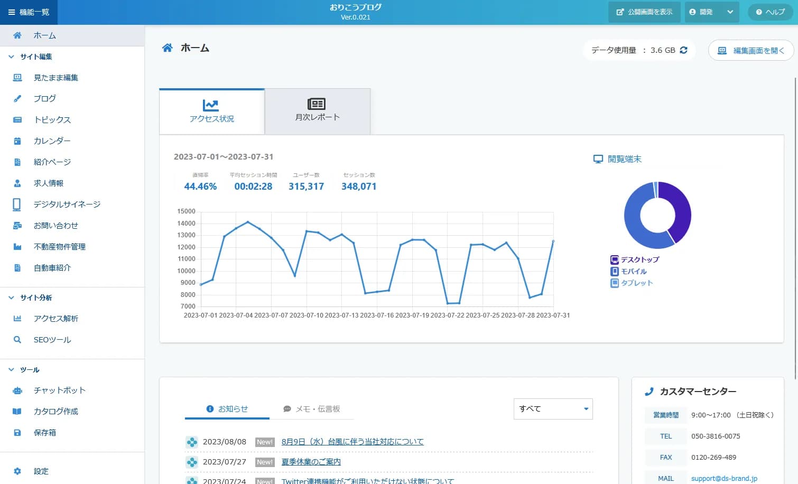Viewport: 798px width, 484px height.
Task: Click the タブレット legend icon
Action: 615,283
